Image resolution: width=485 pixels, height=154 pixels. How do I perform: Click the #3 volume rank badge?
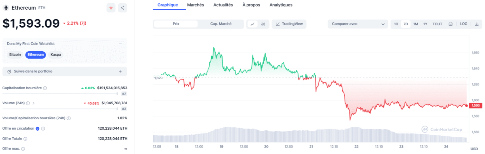click(x=124, y=109)
